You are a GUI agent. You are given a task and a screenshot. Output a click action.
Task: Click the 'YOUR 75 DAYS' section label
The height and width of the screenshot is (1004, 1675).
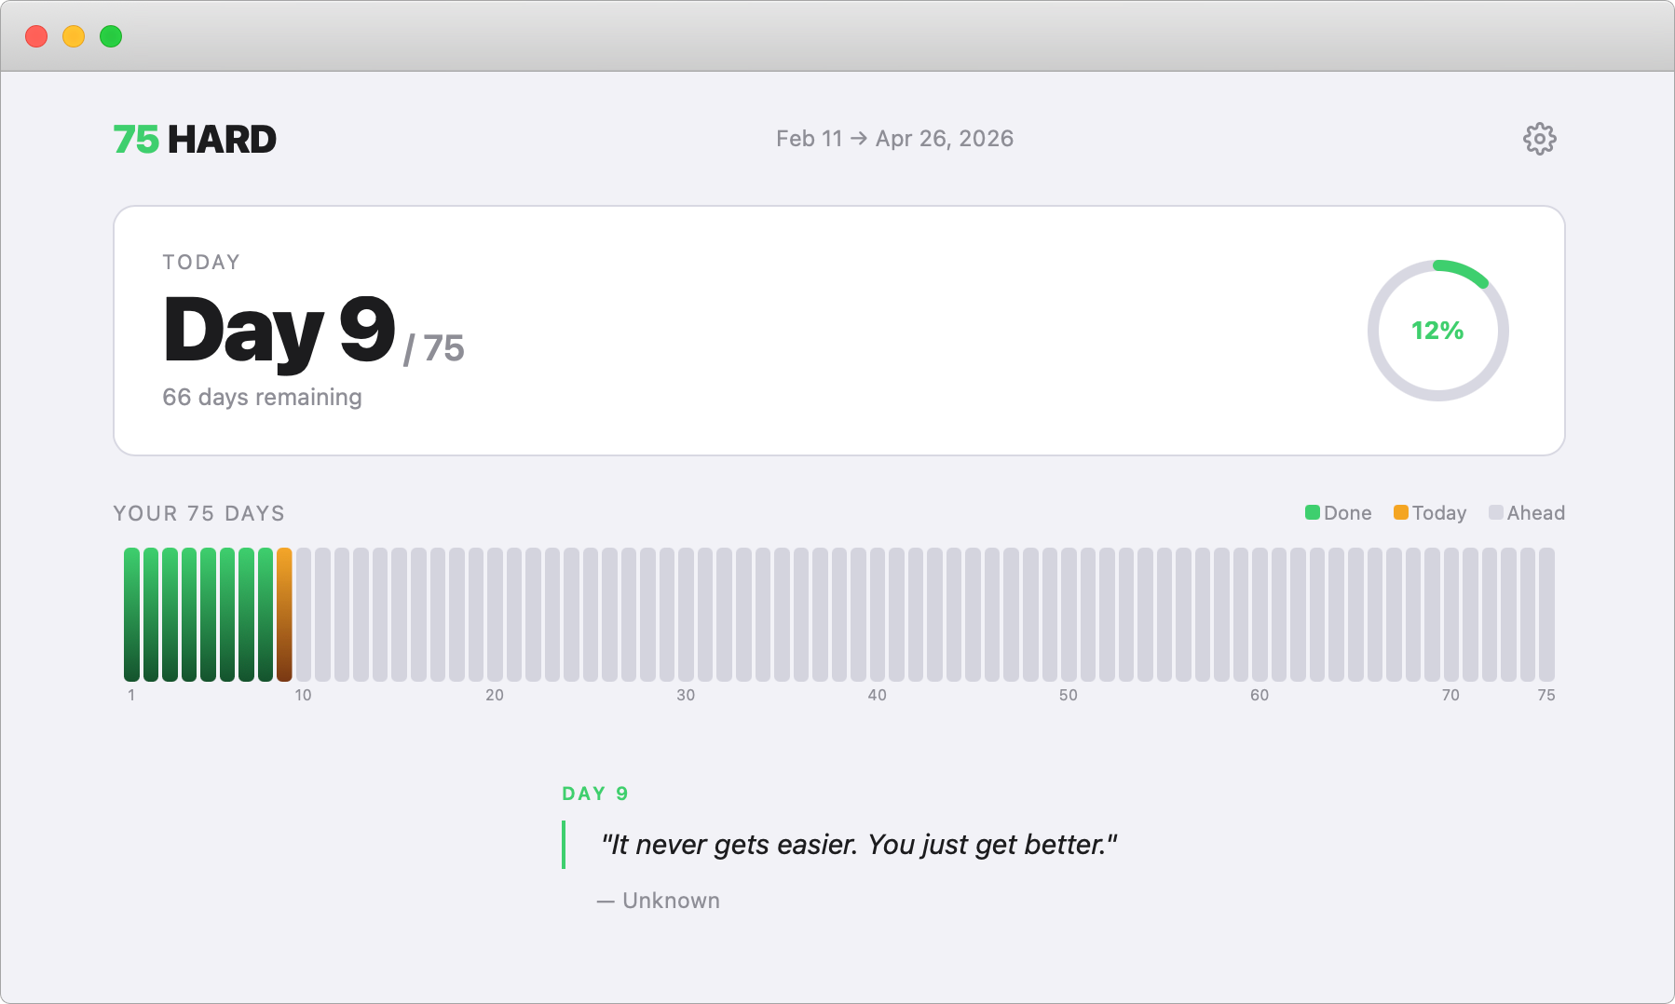(x=198, y=513)
